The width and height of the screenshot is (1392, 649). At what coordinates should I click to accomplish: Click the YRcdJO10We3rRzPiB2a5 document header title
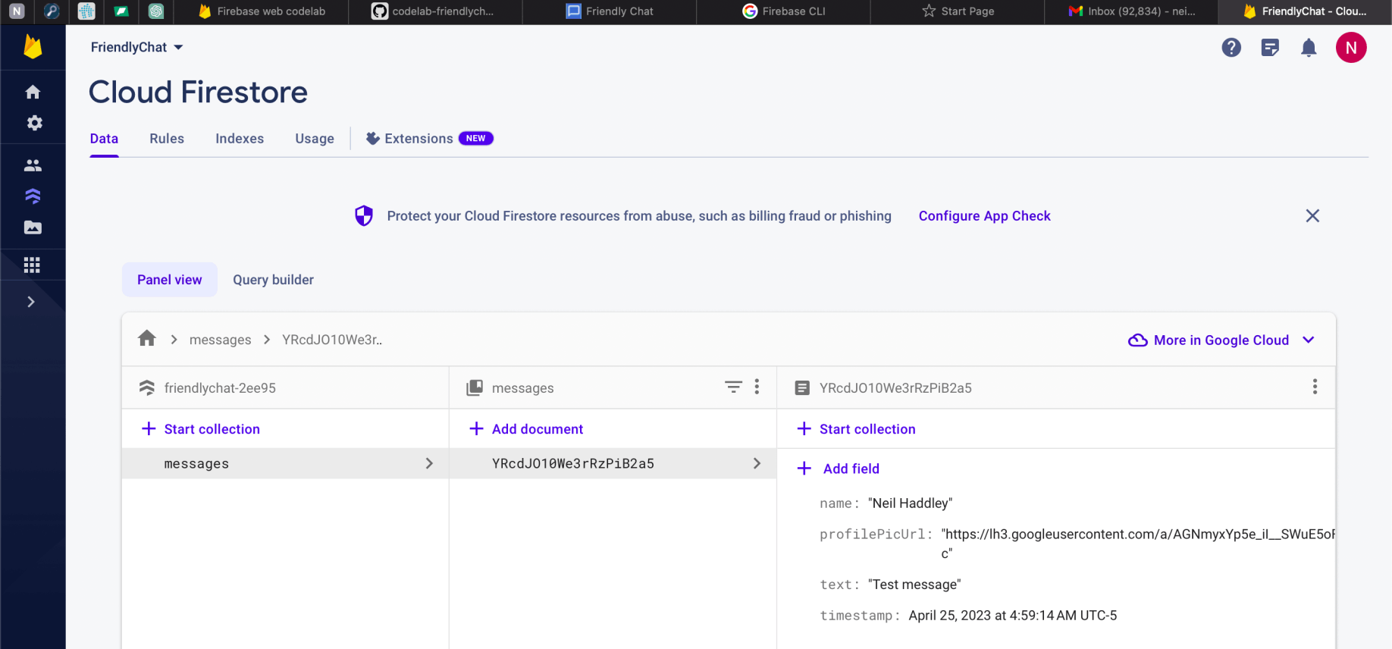click(895, 388)
